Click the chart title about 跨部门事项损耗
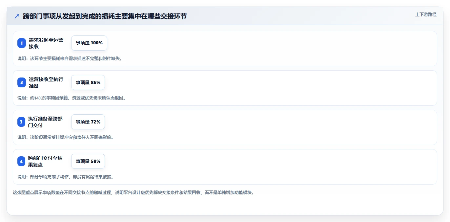The width and height of the screenshot is (450, 222). click(x=105, y=16)
